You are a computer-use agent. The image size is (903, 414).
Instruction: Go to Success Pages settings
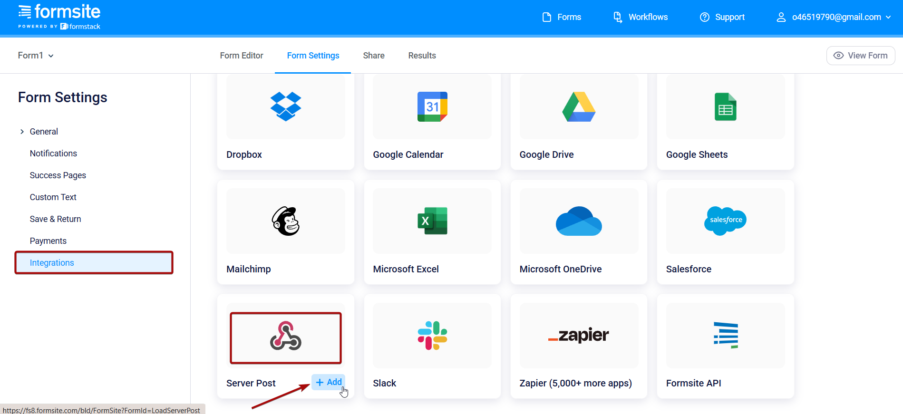58,175
